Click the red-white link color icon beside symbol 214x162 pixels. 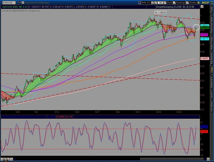[20, 3]
